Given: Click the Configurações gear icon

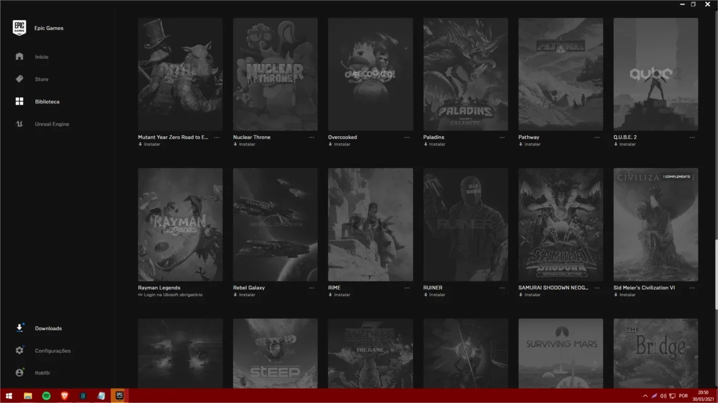Looking at the screenshot, I should pyautogui.click(x=19, y=351).
